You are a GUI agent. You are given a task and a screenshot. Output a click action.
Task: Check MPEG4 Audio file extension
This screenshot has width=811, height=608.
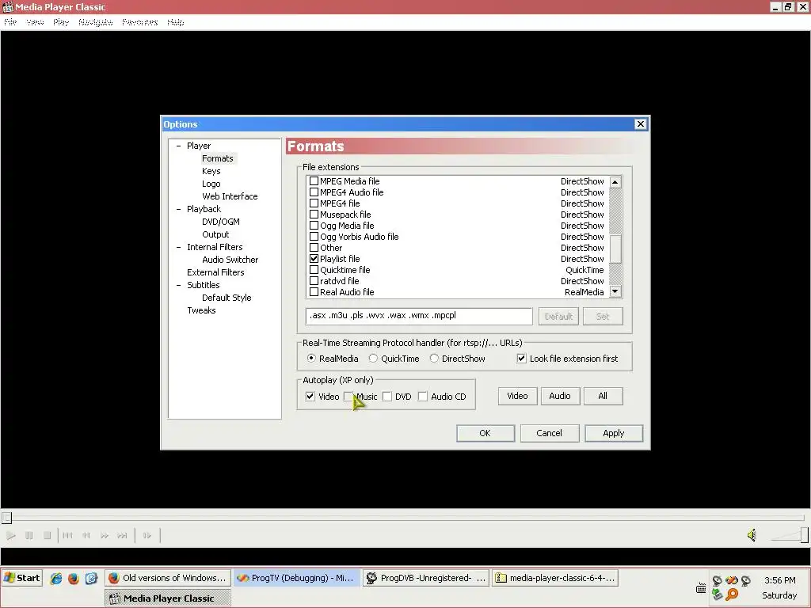314,192
